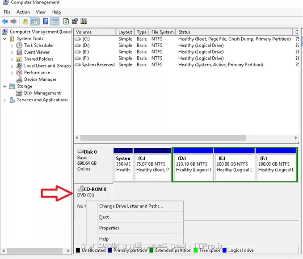Select the (E:) 200.00 GB partition block

pos(234,165)
